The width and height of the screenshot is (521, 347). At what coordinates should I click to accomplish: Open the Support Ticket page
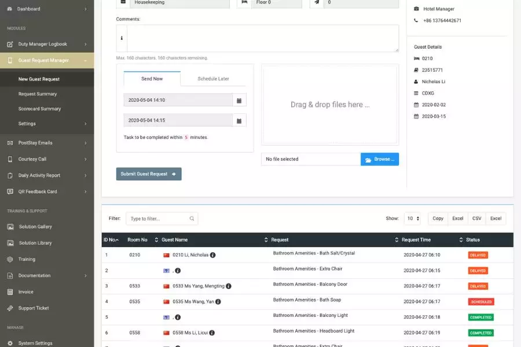coord(34,308)
